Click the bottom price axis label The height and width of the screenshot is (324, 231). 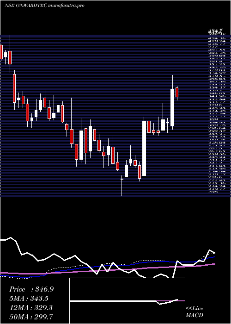pyautogui.click(x=213, y=192)
